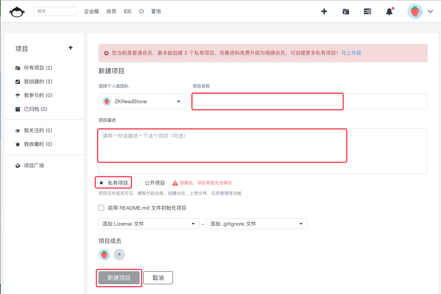The image size is (441, 294).
Task: Click the 取消 cancel button
Action: 158,277
